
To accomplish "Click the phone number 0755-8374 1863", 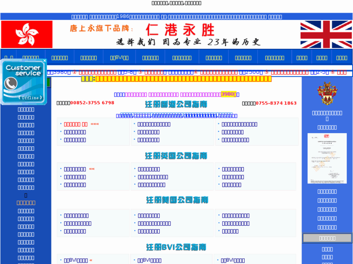I will 276,103.
